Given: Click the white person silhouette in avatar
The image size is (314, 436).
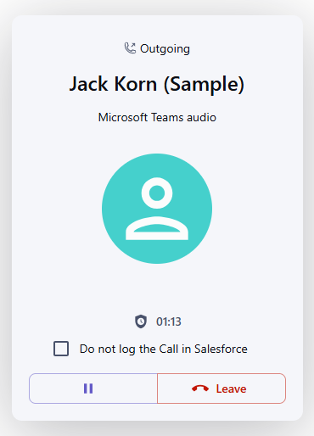Looking at the screenshot, I should pyautogui.click(x=157, y=209).
